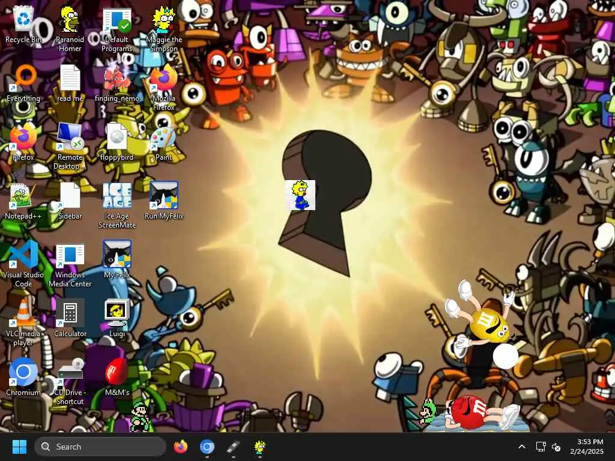The width and height of the screenshot is (615, 461).
Task: Open the Recycle Bin desktop icon
Action: [x=23, y=23]
